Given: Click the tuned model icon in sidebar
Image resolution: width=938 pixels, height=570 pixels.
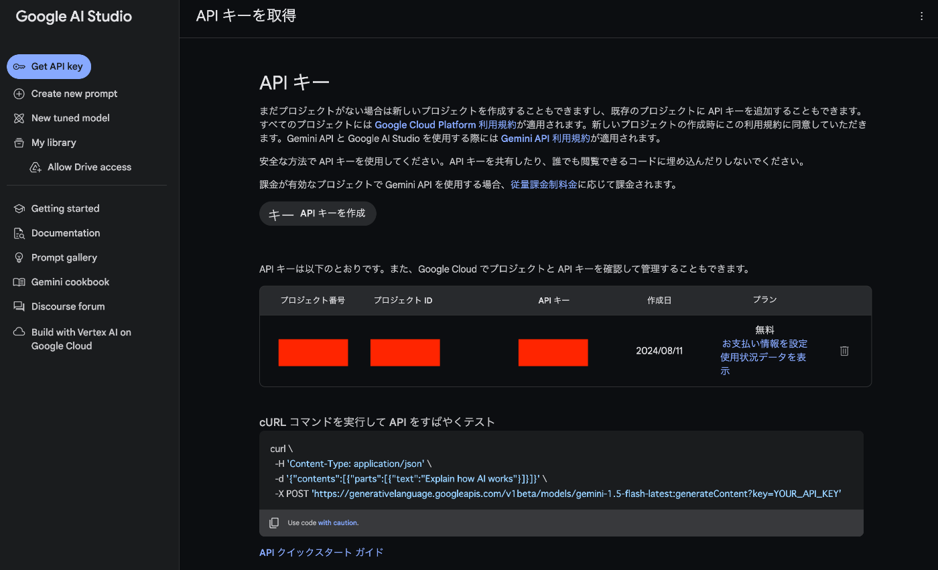Looking at the screenshot, I should coord(19,118).
